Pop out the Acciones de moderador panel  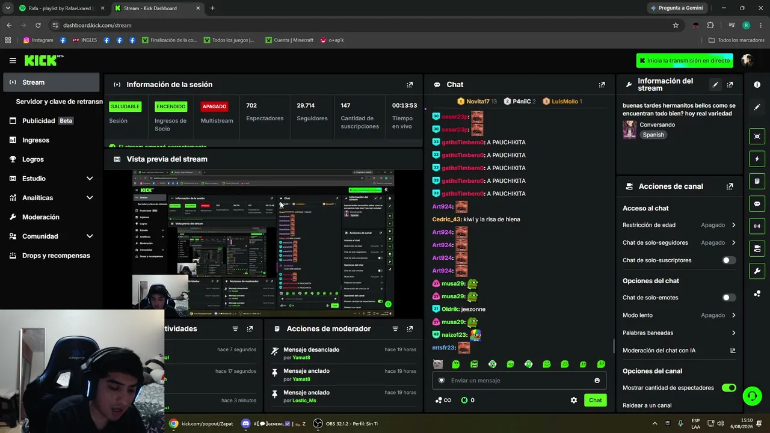(410, 329)
